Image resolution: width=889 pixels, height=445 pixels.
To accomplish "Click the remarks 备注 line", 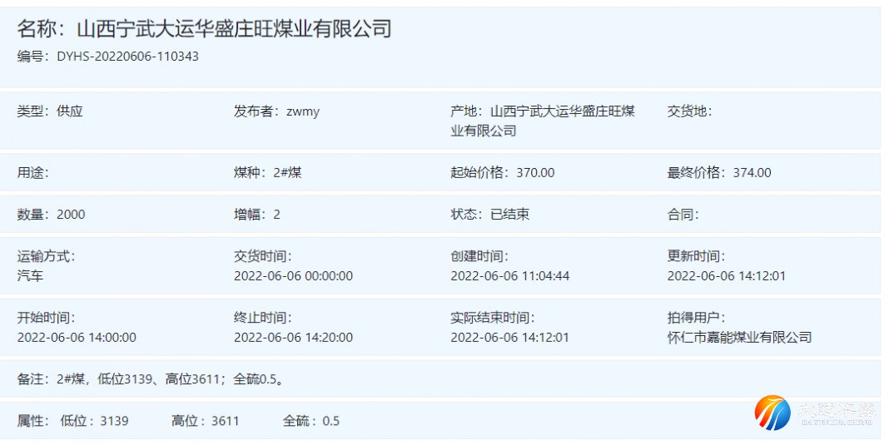I will pyautogui.click(x=151, y=379).
